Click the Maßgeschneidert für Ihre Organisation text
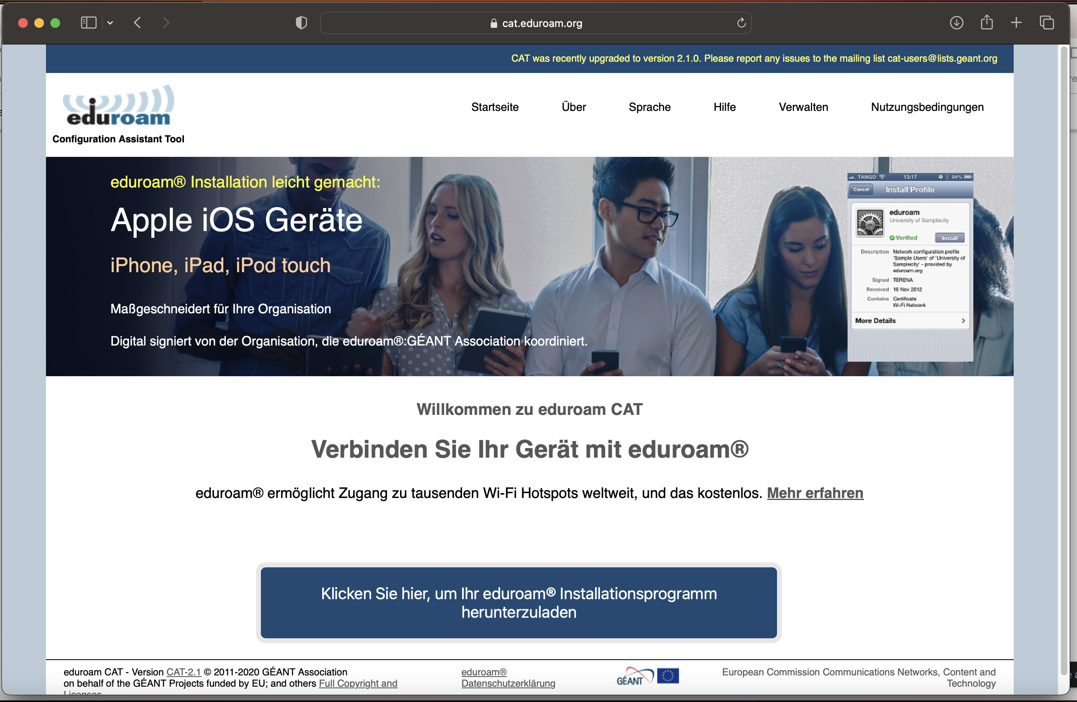 [221, 309]
